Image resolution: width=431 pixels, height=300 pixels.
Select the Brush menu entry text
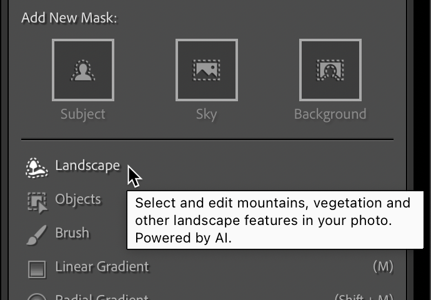coord(72,233)
